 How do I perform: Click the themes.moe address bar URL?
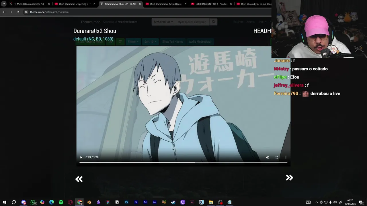pyautogui.click(x=49, y=12)
